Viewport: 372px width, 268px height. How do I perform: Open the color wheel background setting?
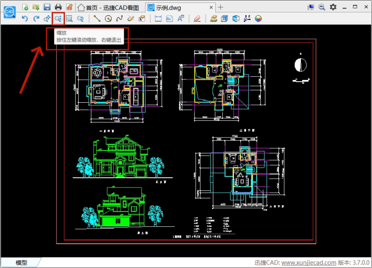click(x=259, y=19)
